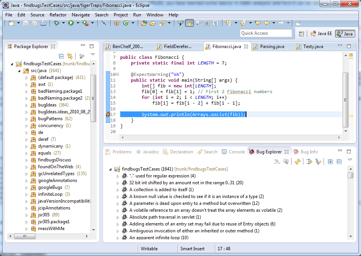Select the Java perspective button
Image resolution: width=361 pixels, height=256 pixels.
(x=345, y=34)
